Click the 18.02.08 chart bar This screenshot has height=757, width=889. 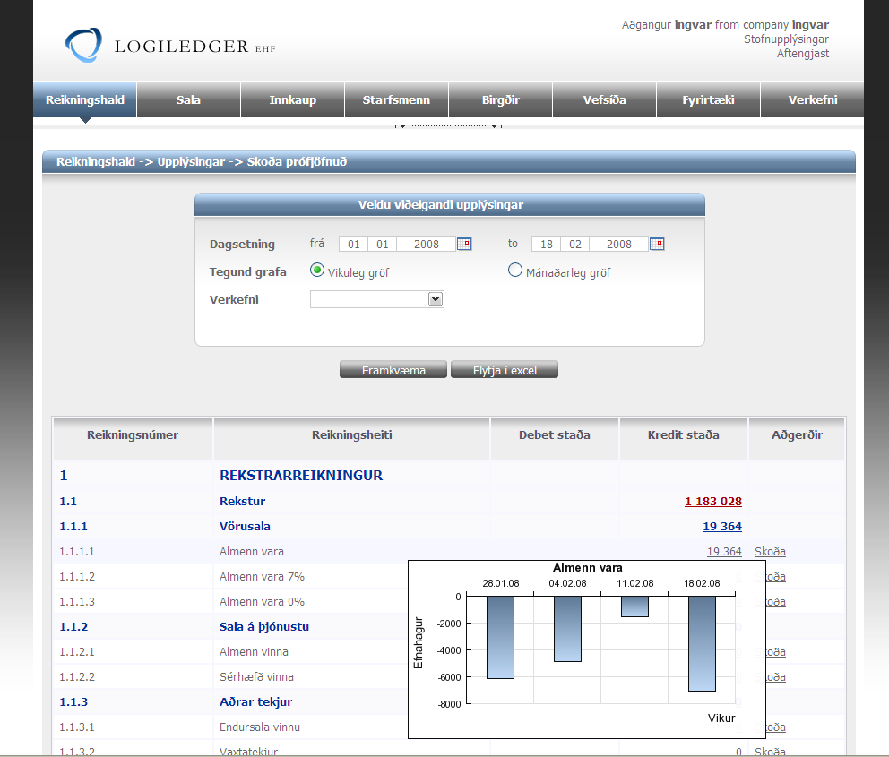click(702, 644)
